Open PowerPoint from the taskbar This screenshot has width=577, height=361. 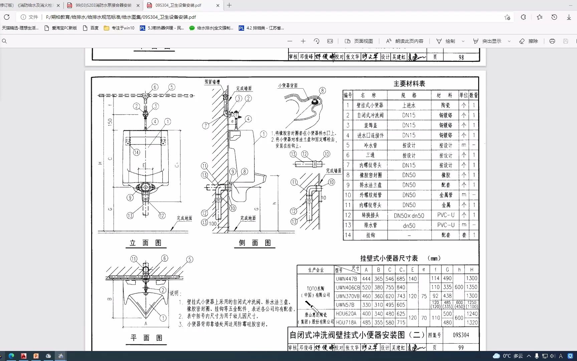click(36, 356)
